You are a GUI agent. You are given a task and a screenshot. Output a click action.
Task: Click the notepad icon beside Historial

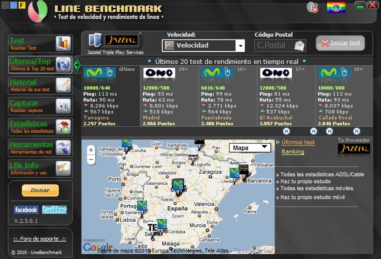(63, 85)
